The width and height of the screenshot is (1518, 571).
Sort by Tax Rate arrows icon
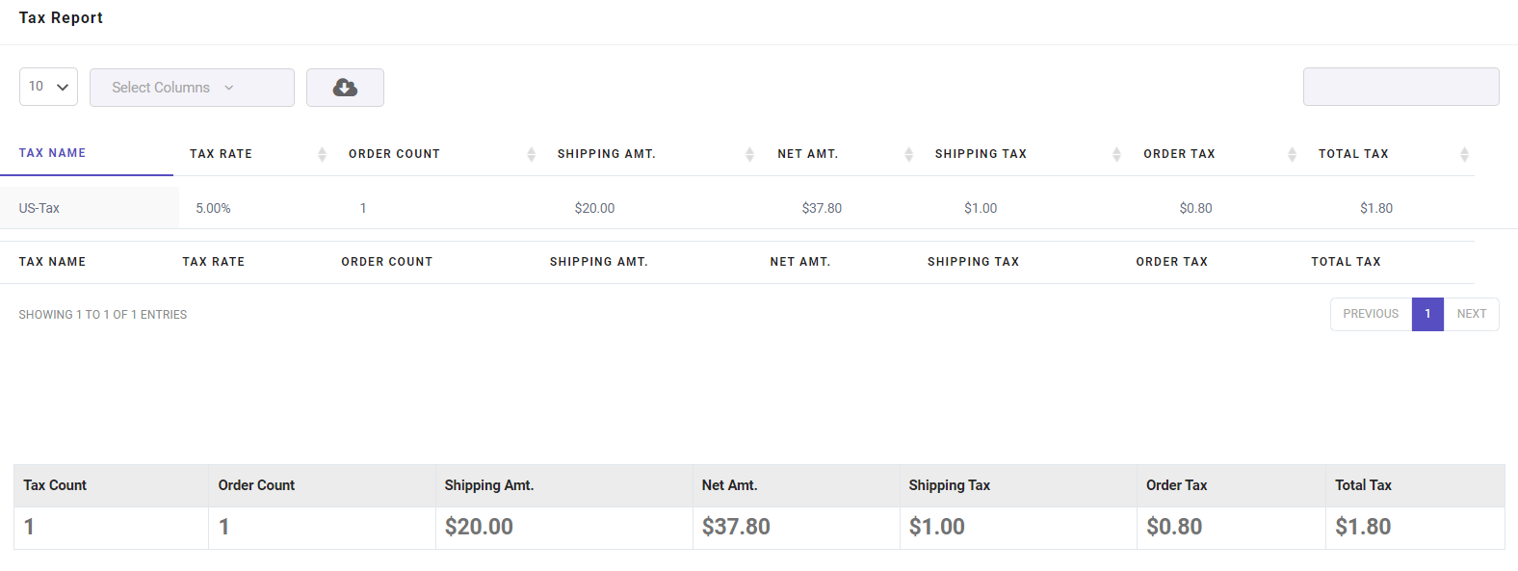322,154
